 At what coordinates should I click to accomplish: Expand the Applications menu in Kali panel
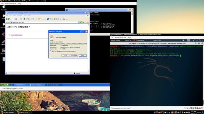(116, 40)
